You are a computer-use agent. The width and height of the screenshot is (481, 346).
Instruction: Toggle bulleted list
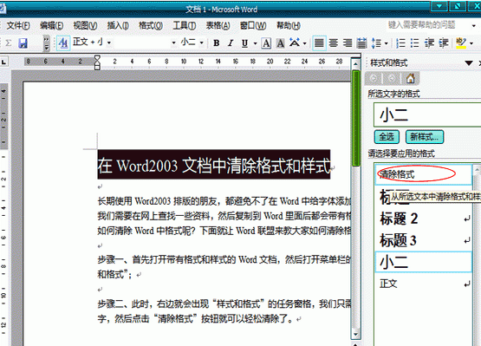pos(415,43)
